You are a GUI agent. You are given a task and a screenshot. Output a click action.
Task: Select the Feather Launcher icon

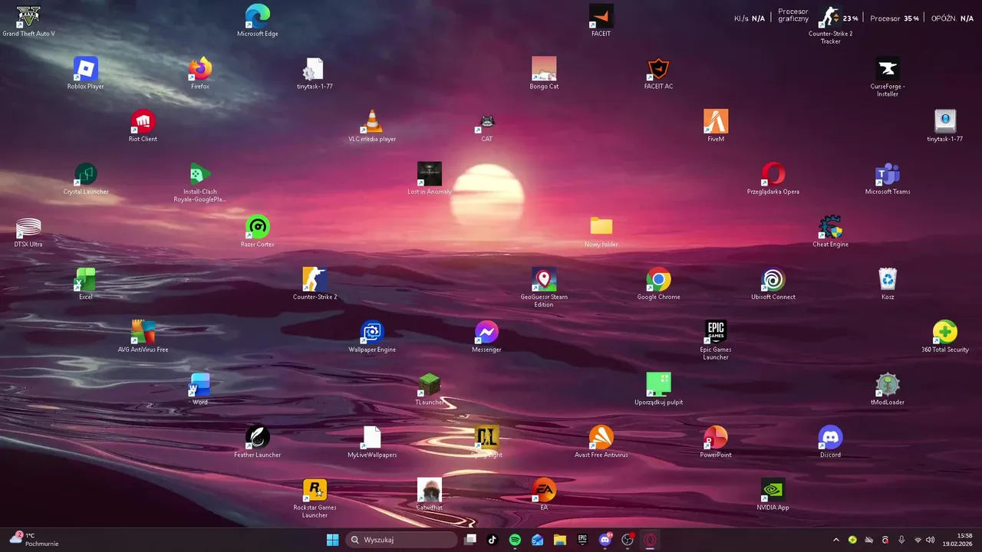pyautogui.click(x=258, y=442)
